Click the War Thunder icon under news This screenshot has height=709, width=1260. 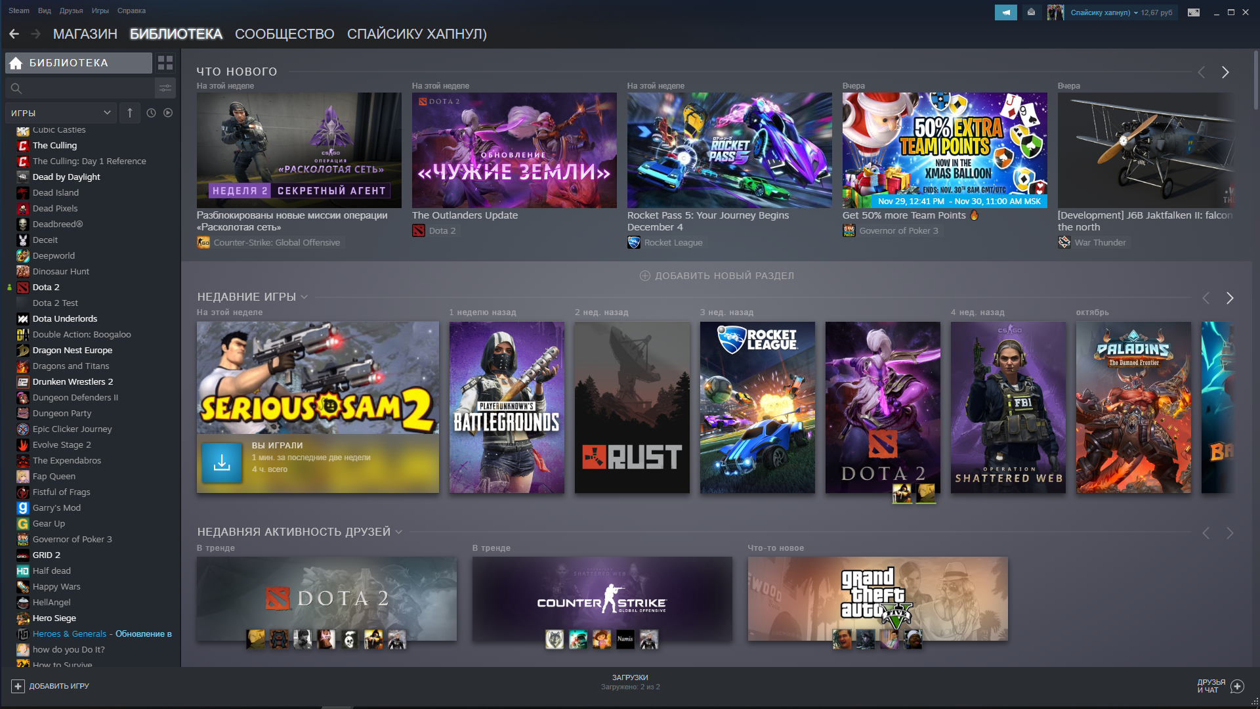[1064, 243]
